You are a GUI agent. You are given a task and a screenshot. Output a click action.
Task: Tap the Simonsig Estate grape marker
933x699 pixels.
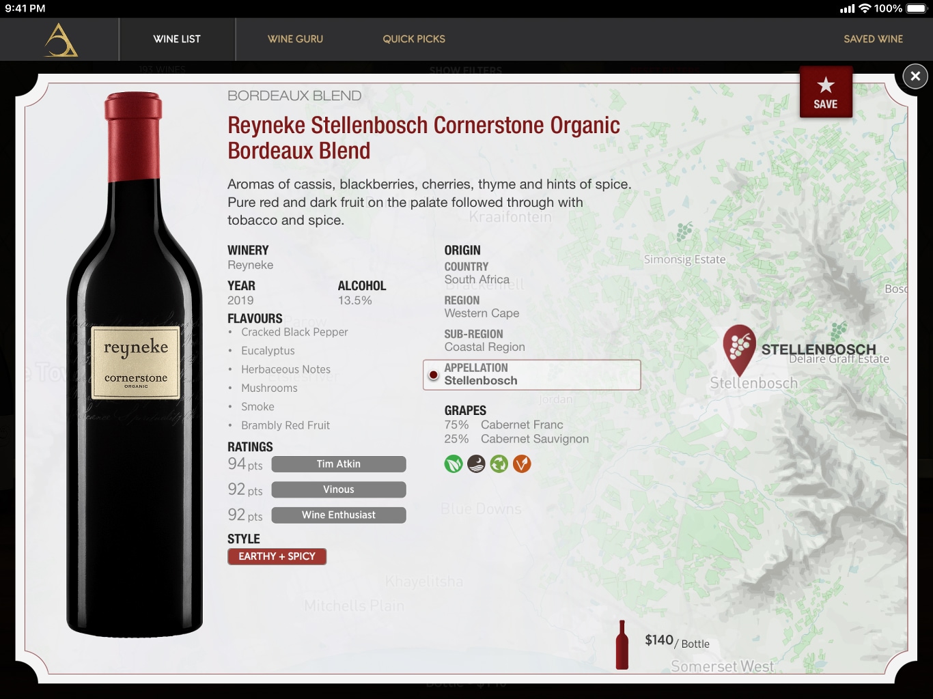(x=684, y=232)
